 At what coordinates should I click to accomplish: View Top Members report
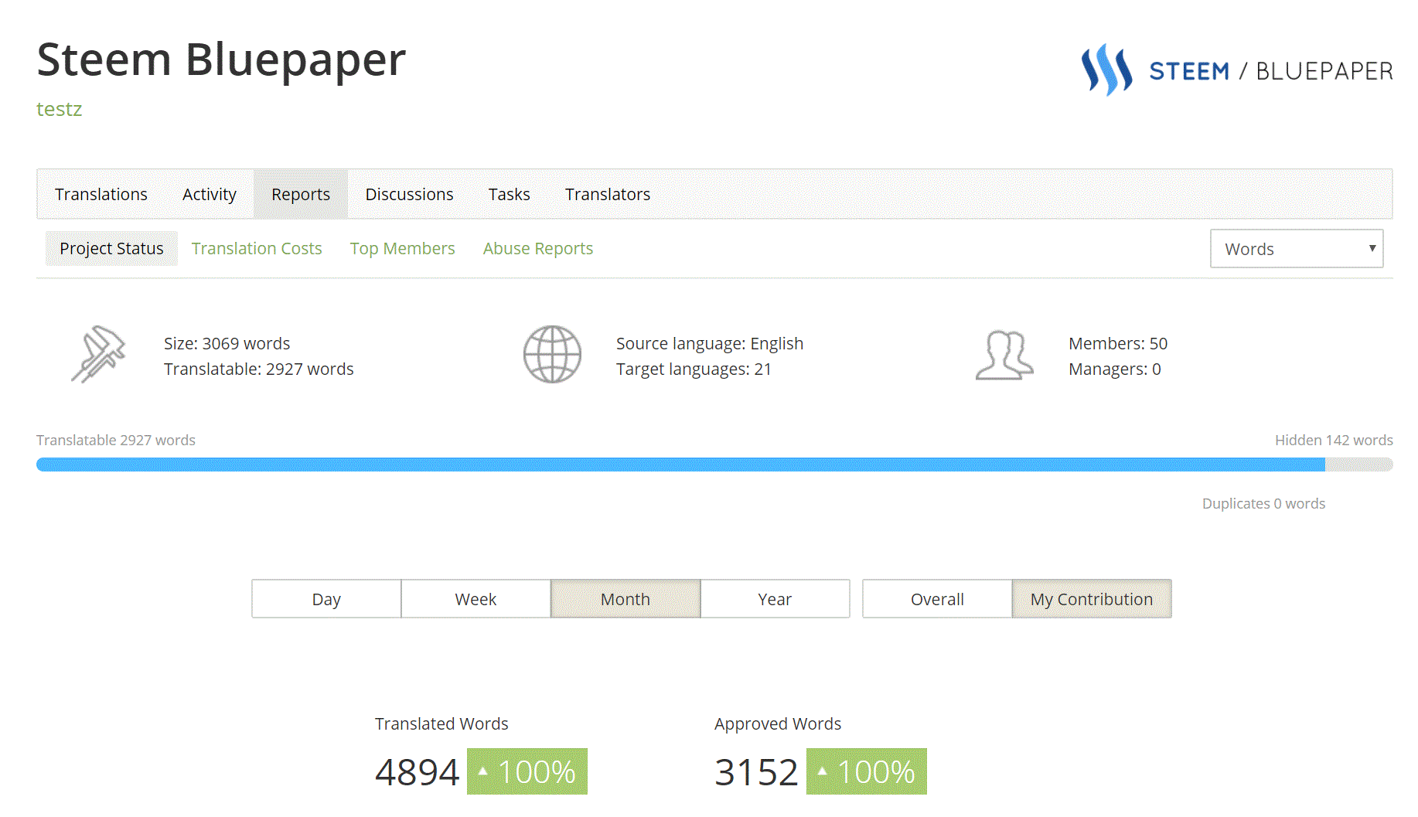point(402,248)
